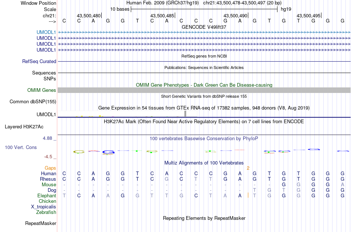Image resolution: width=351 pixels, height=232 pixels.
Task: Click the 43,500,485 ruler coordinate
Action: (162, 15)
